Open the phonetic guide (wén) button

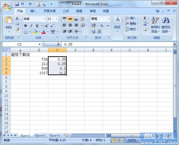coord(53,32)
